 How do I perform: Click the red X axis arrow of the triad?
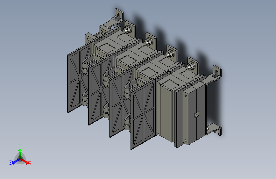pos(25,161)
